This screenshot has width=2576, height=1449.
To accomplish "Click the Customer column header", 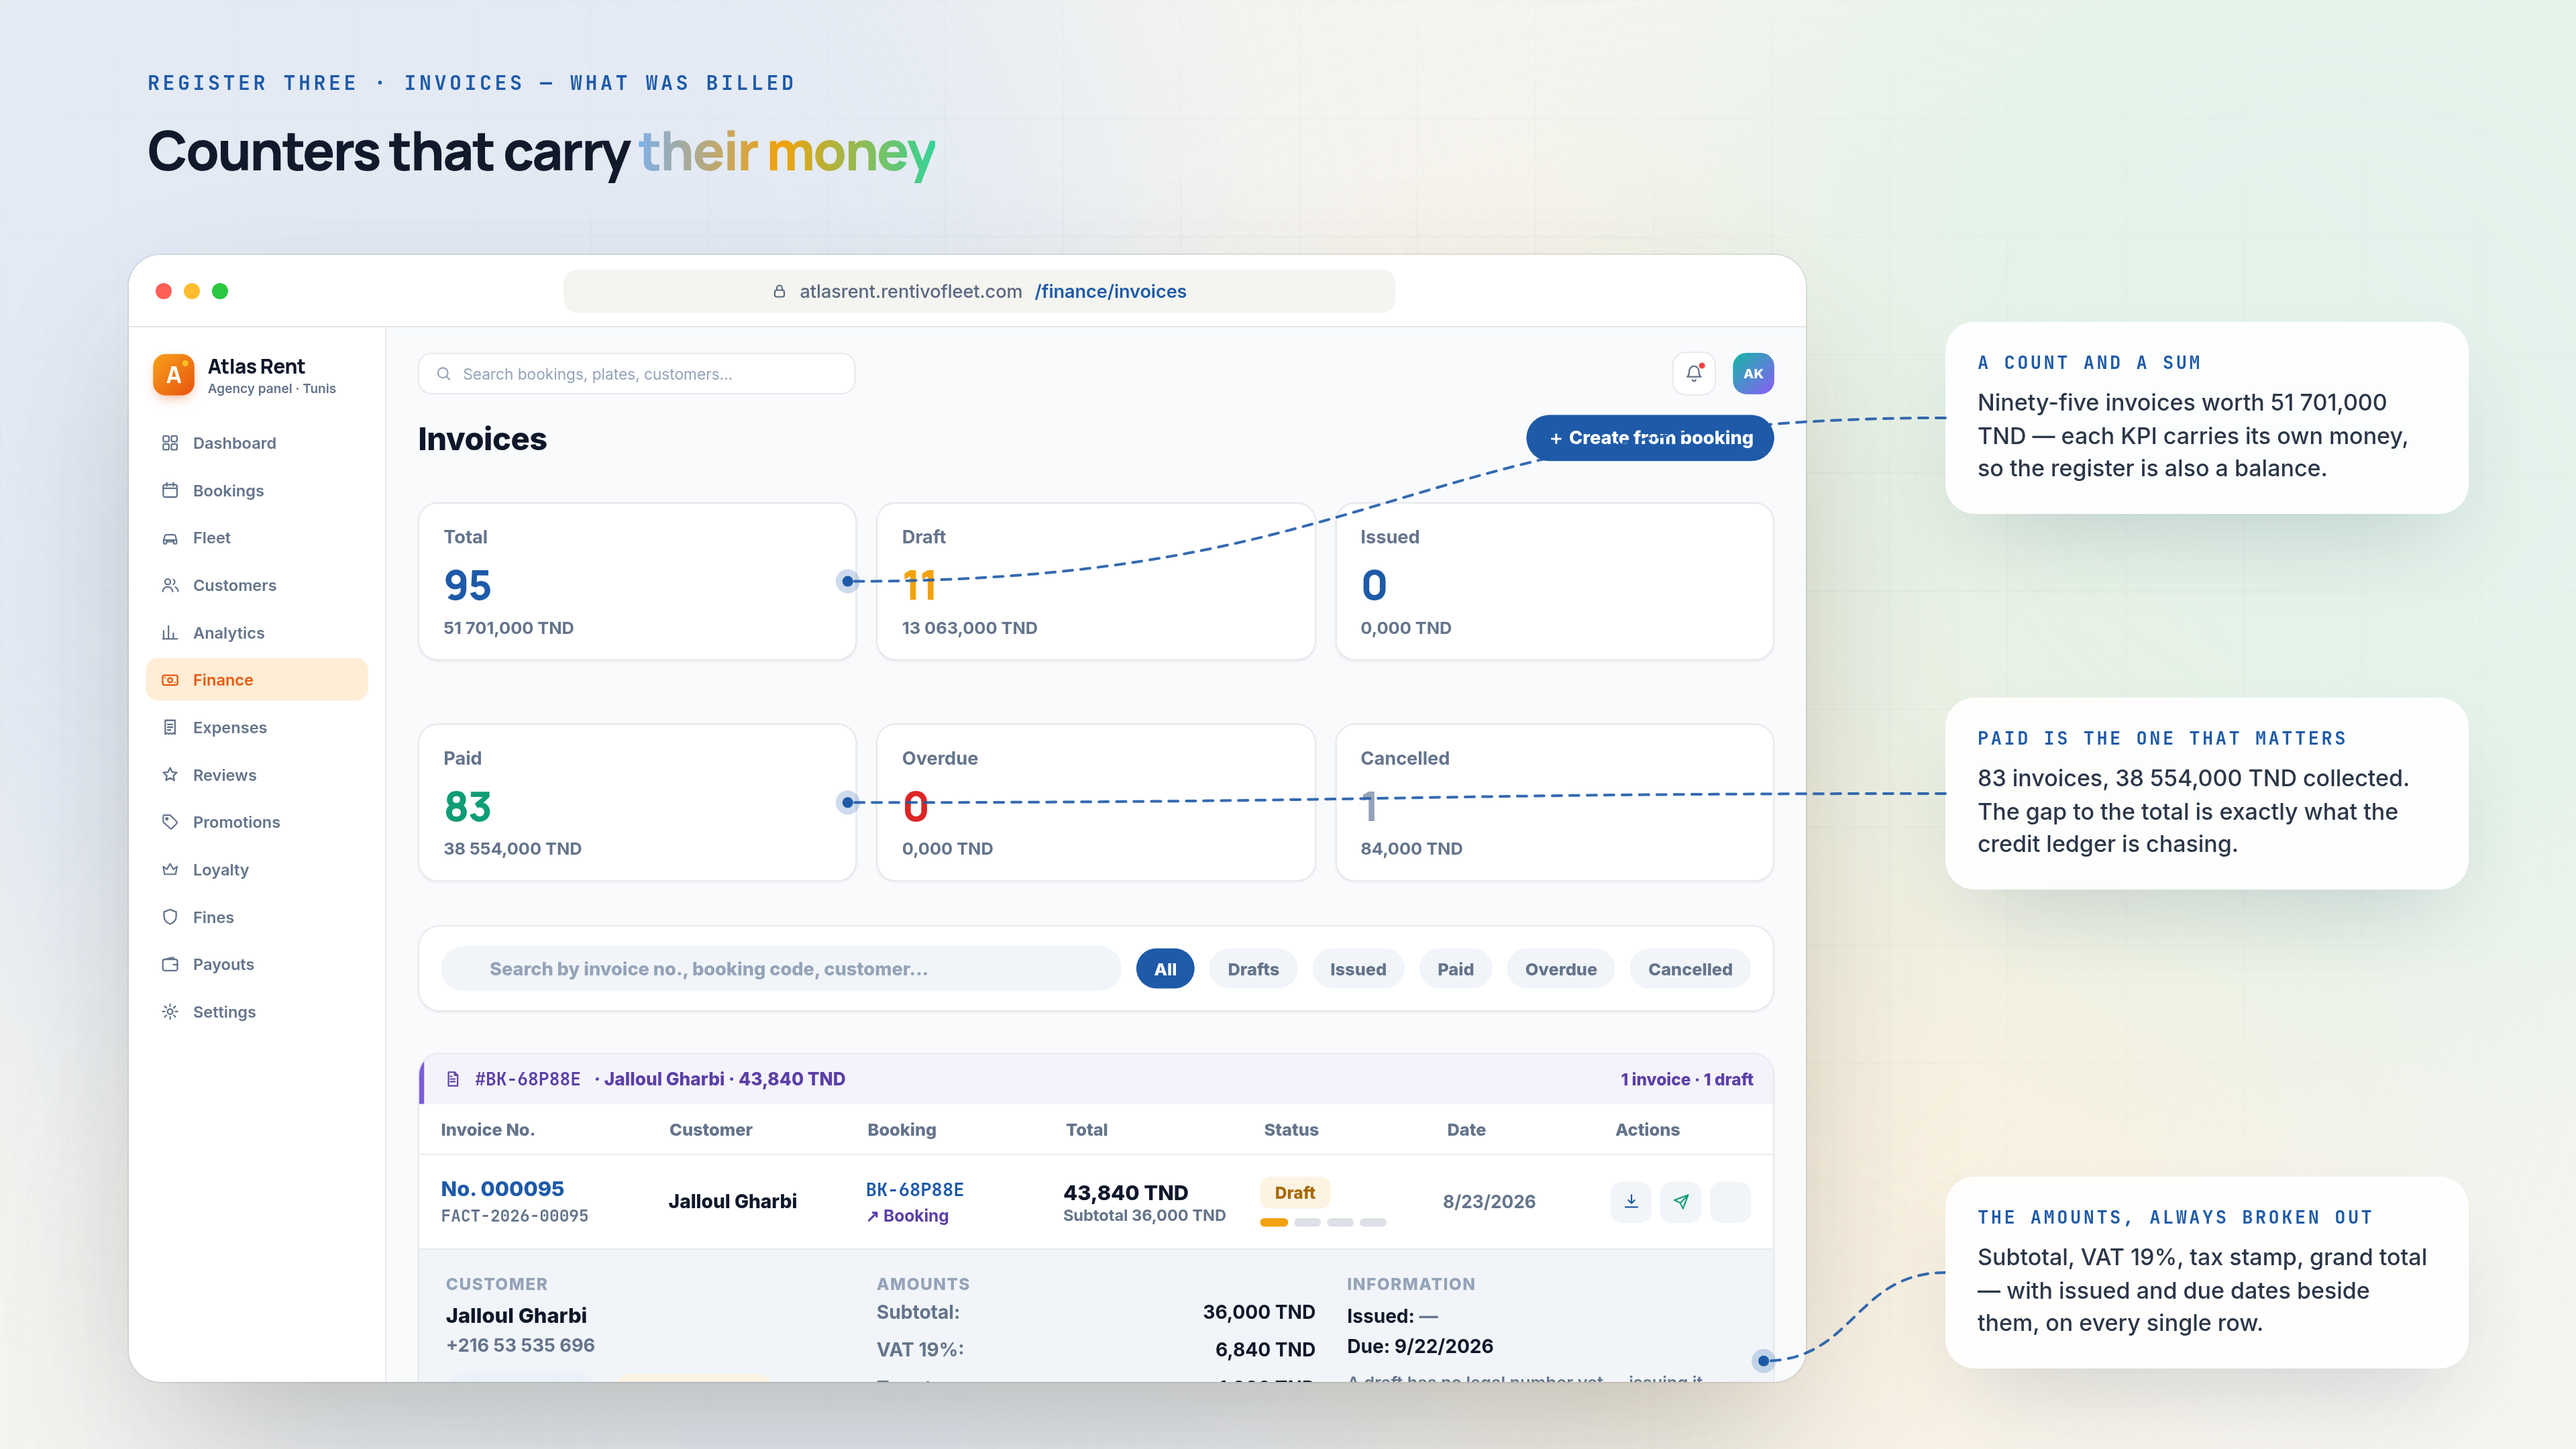I will 710,1130.
